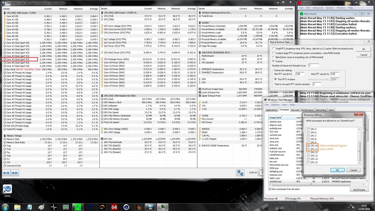The image size is (375, 211).
Task: Switch to Task Manager Services tab
Action: click(295, 110)
